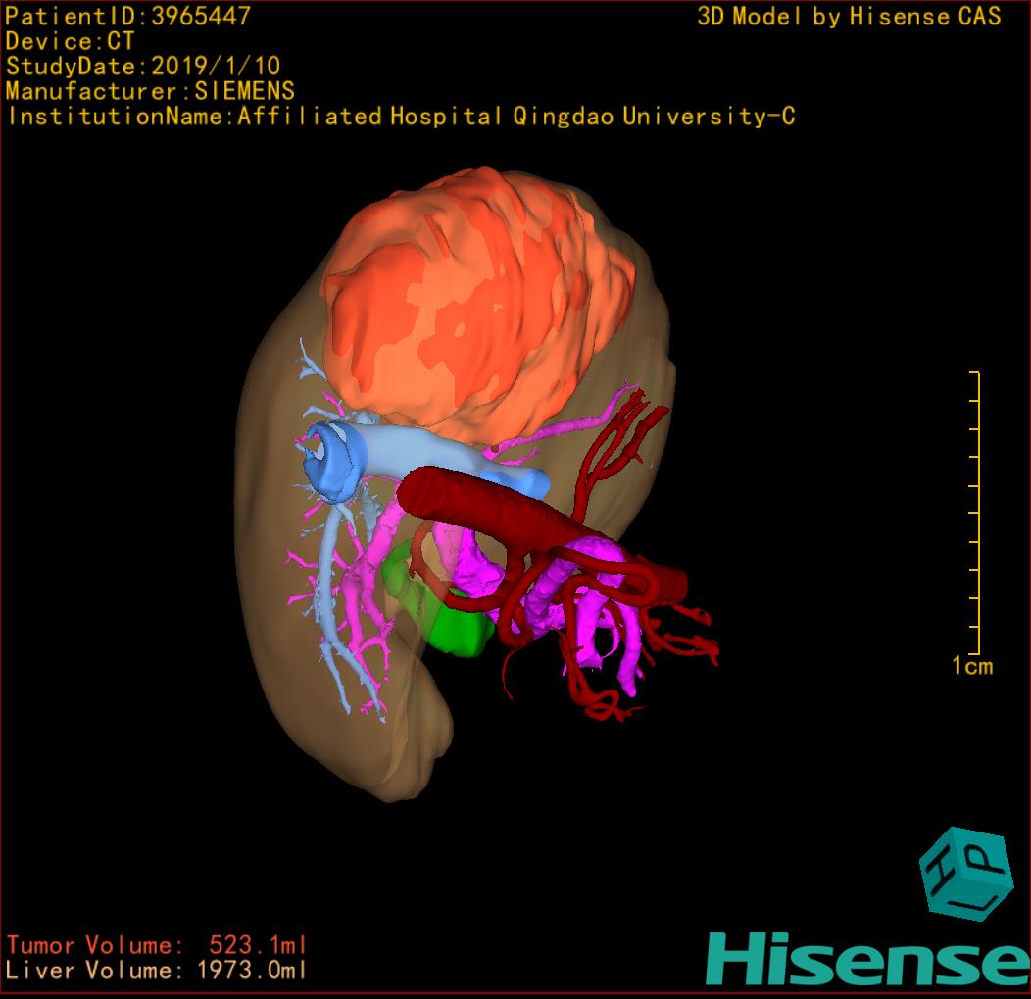The image size is (1031, 999).
Task: Select the orange tumor mass in model
Action: [470, 304]
